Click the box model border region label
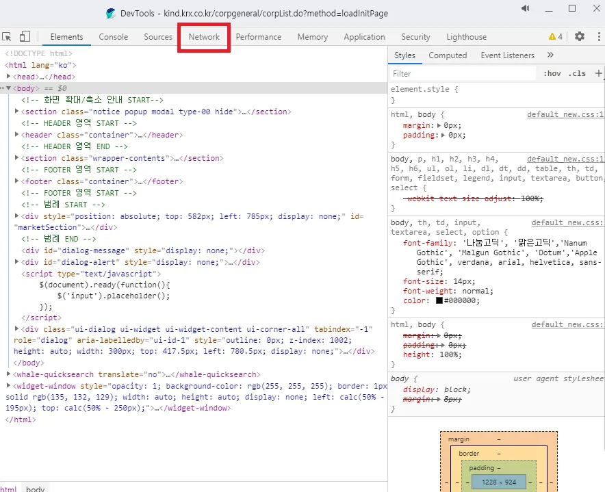The image size is (605, 492). (x=469, y=454)
